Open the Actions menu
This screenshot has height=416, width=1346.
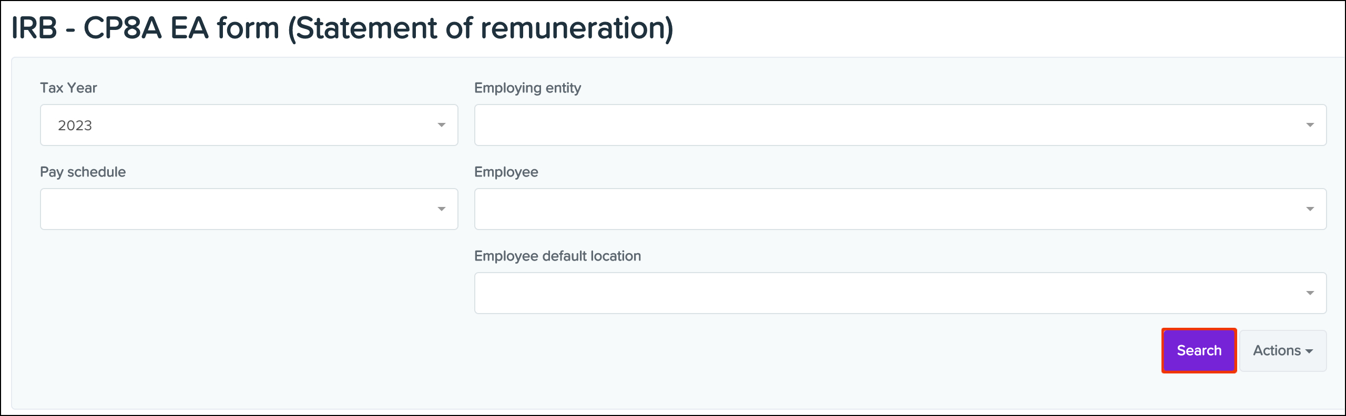point(1282,350)
